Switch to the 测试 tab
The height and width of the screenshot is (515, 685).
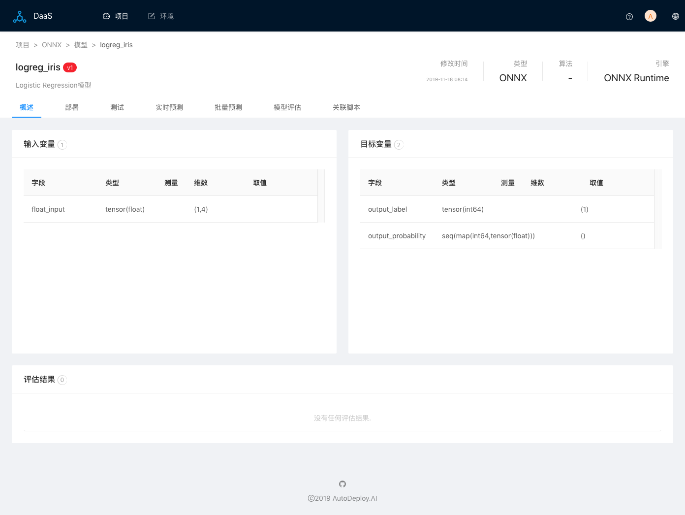pos(117,107)
